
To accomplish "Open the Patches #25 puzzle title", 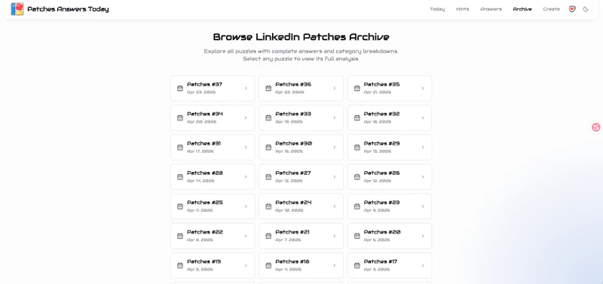I will (205, 203).
